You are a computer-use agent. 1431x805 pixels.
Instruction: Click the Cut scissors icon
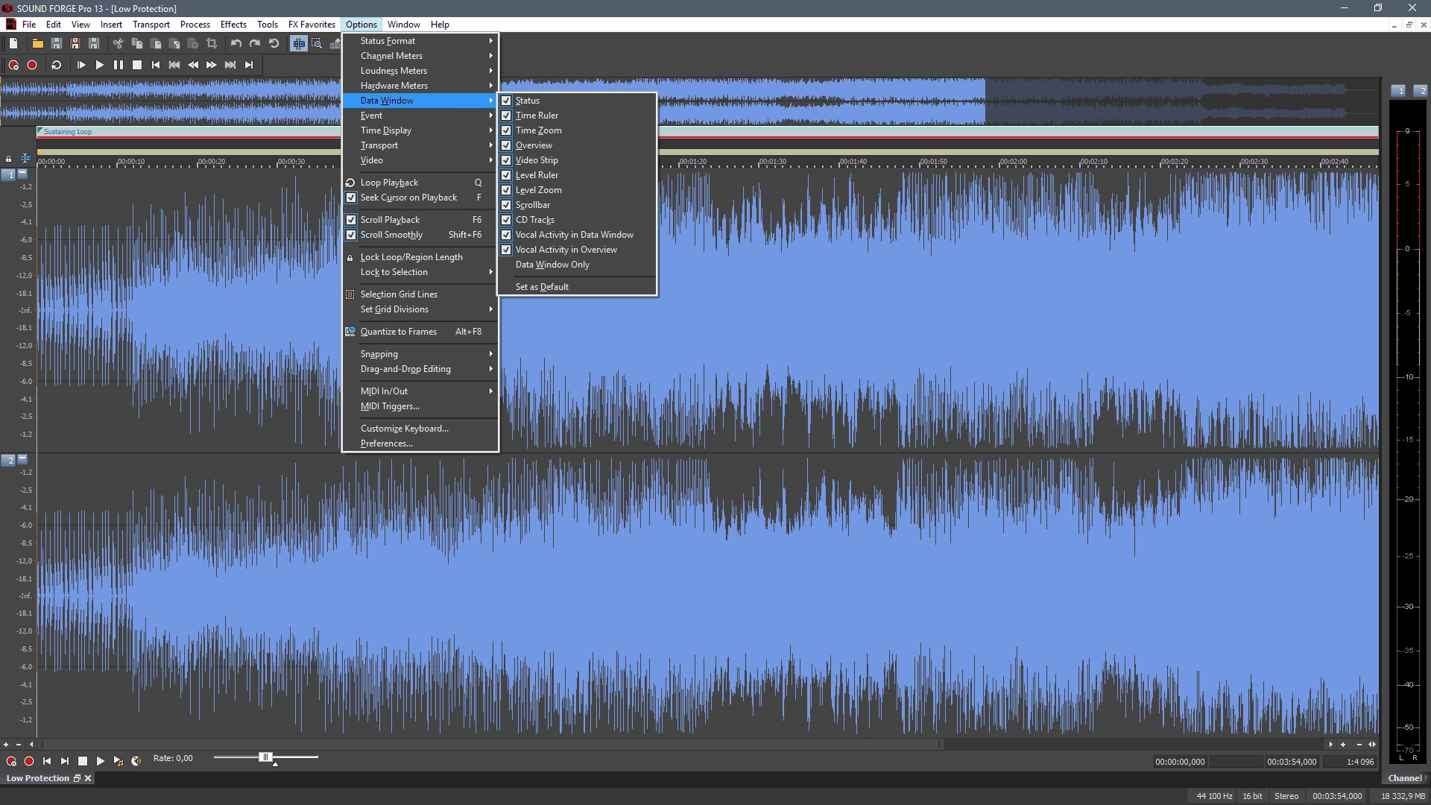[118, 44]
